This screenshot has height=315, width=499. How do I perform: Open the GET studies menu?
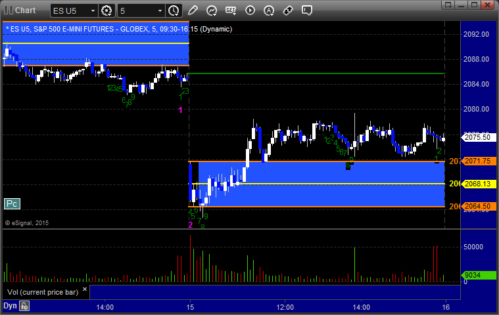(x=231, y=10)
